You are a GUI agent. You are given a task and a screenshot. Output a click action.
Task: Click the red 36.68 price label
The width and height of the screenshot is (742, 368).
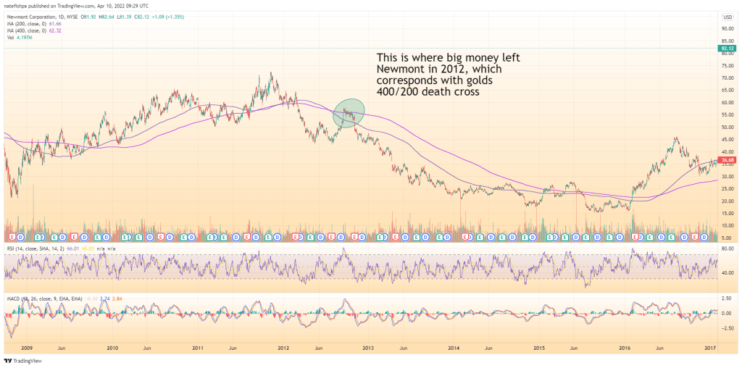727,160
